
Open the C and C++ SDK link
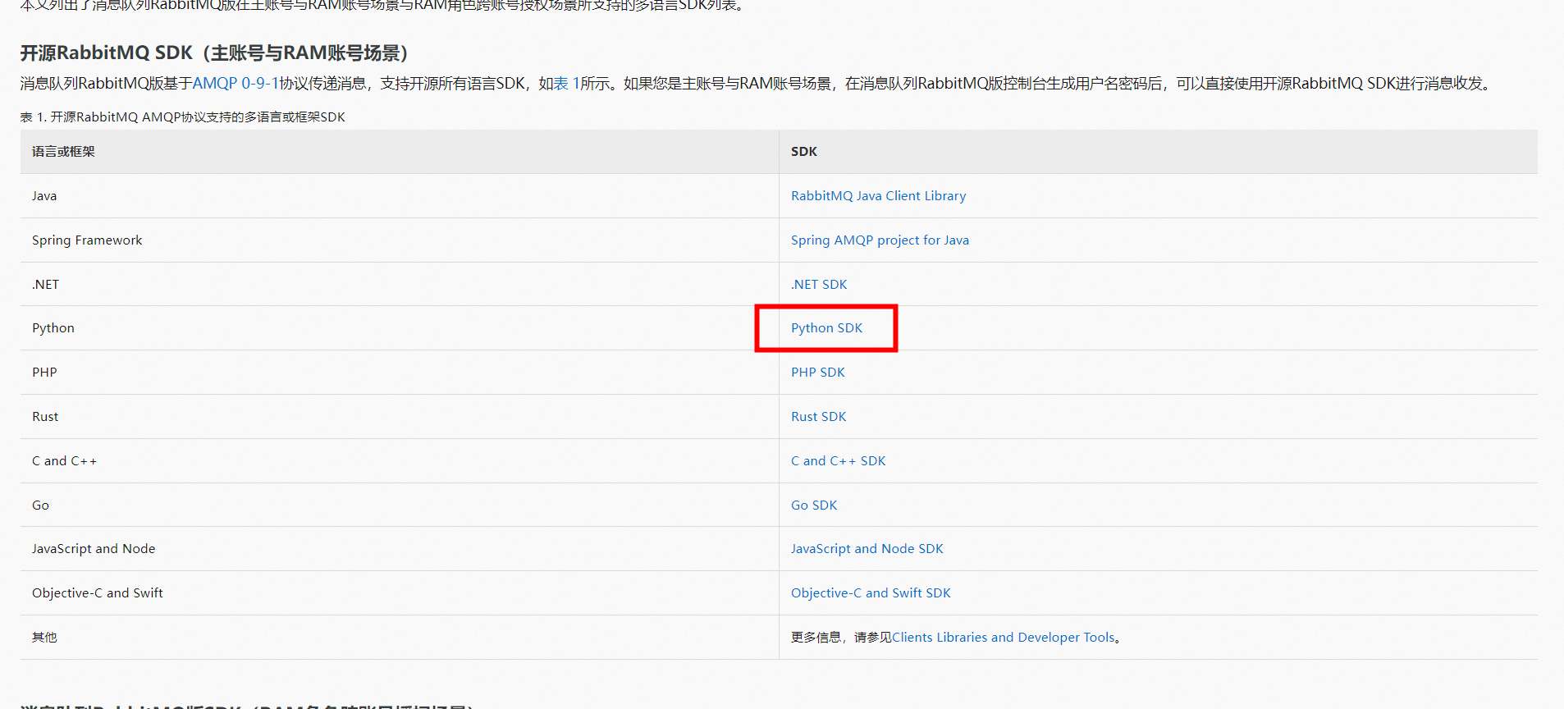point(838,461)
